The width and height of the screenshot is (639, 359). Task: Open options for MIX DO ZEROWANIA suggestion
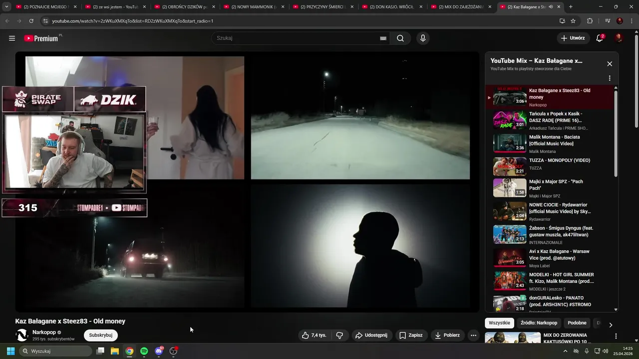pos(616,336)
